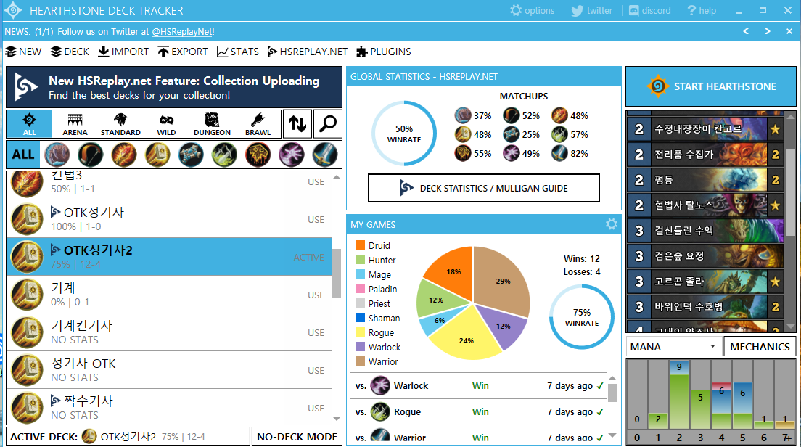
Task: Select the vs. Rogue Win game row
Action: coord(479,411)
